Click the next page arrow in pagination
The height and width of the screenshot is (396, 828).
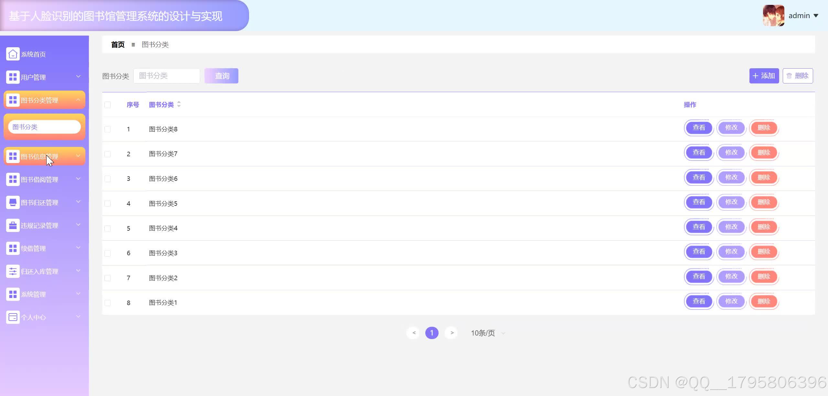452,333
